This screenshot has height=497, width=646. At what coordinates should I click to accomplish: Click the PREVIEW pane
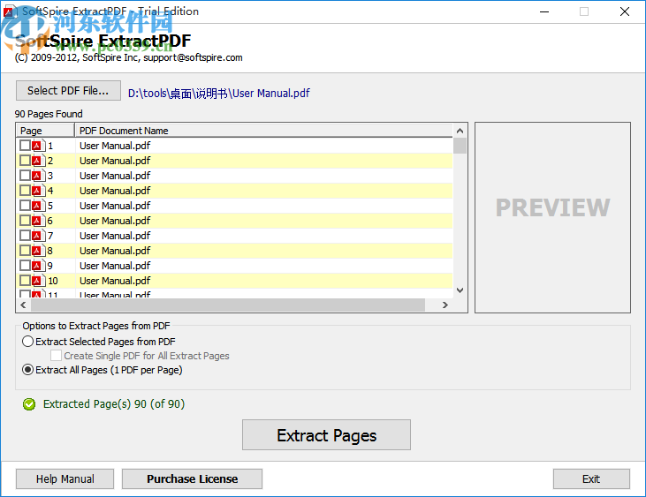pyautogui.click(x=552, y=217)
